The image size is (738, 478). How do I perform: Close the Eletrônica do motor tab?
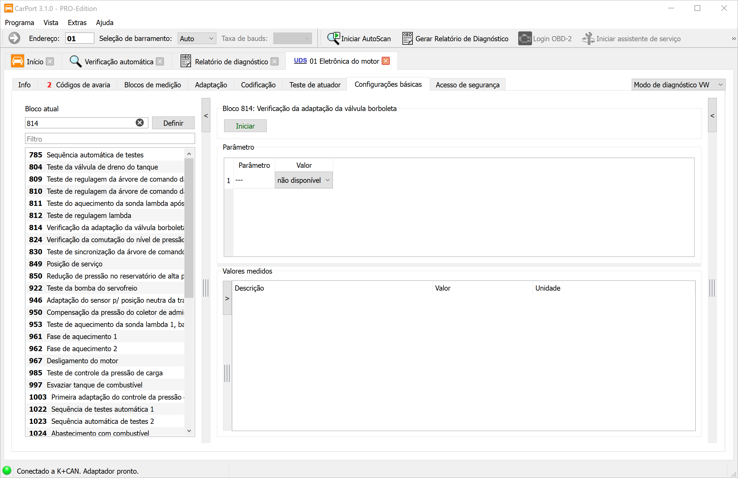pos(386,61)
